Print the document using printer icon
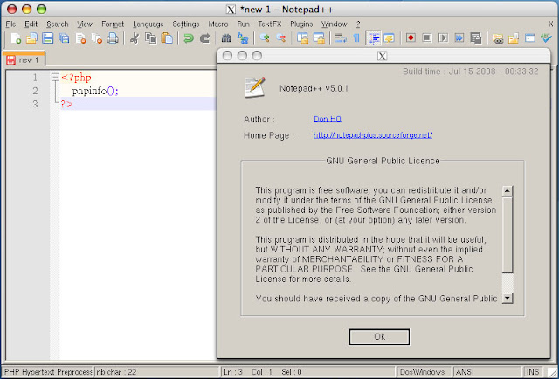 [x=113, y=38]
